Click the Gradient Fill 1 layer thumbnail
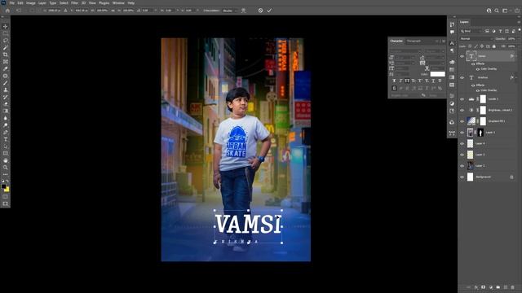522x293 pixels. (x=471, y=121)
